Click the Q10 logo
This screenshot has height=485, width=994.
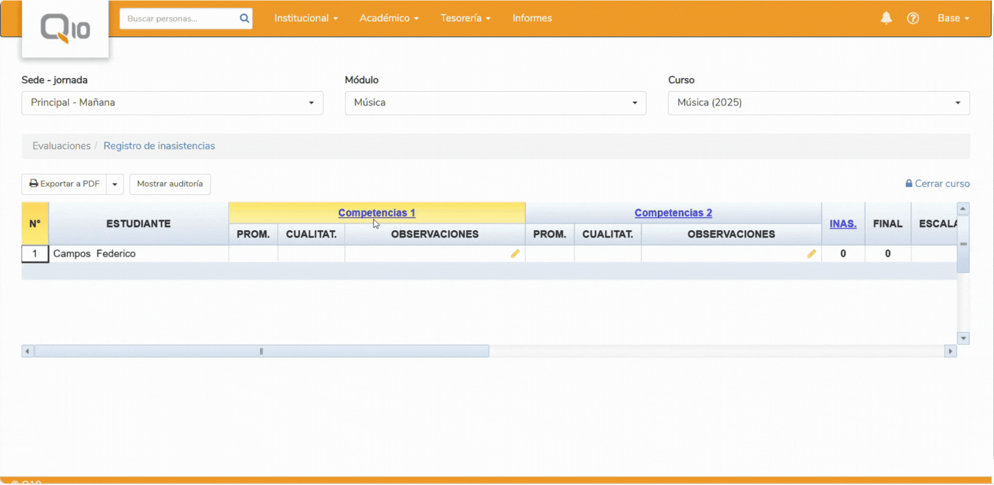point(65,29)
